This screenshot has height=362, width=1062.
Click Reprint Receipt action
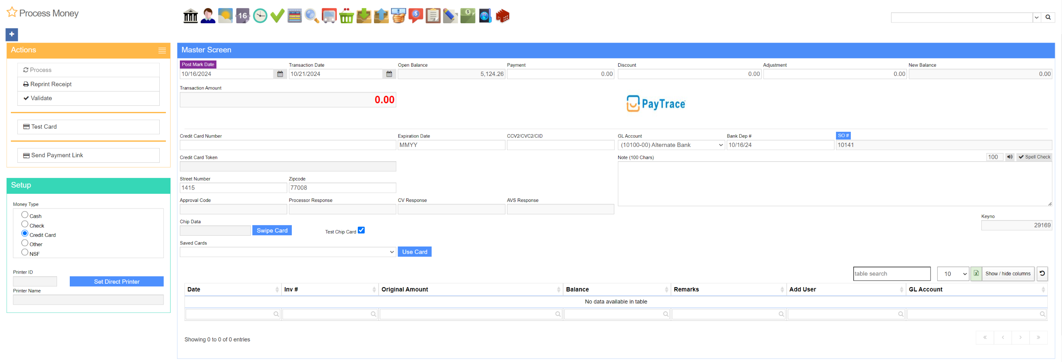[88, 84]
